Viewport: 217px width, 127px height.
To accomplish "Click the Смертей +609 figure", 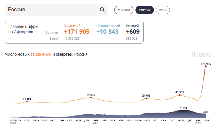I will tap(133, 32).
